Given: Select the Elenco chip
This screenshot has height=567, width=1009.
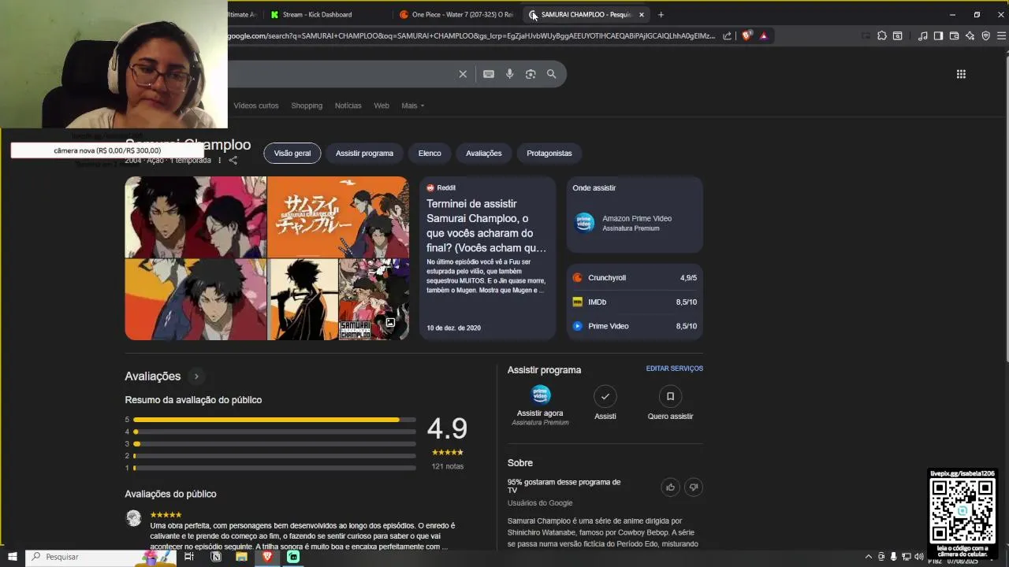Looking at the screenshot, I should point(430,154).
